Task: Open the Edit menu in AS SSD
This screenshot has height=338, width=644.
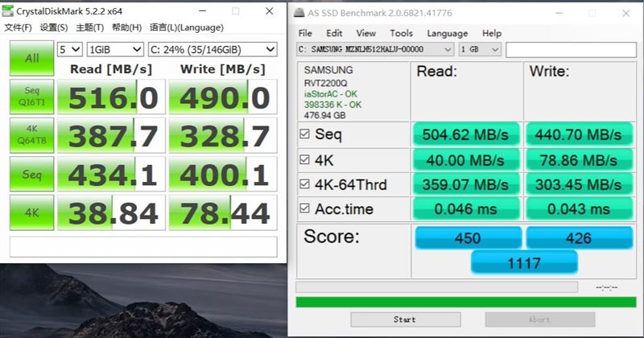Action: click(x=334, y=33)
